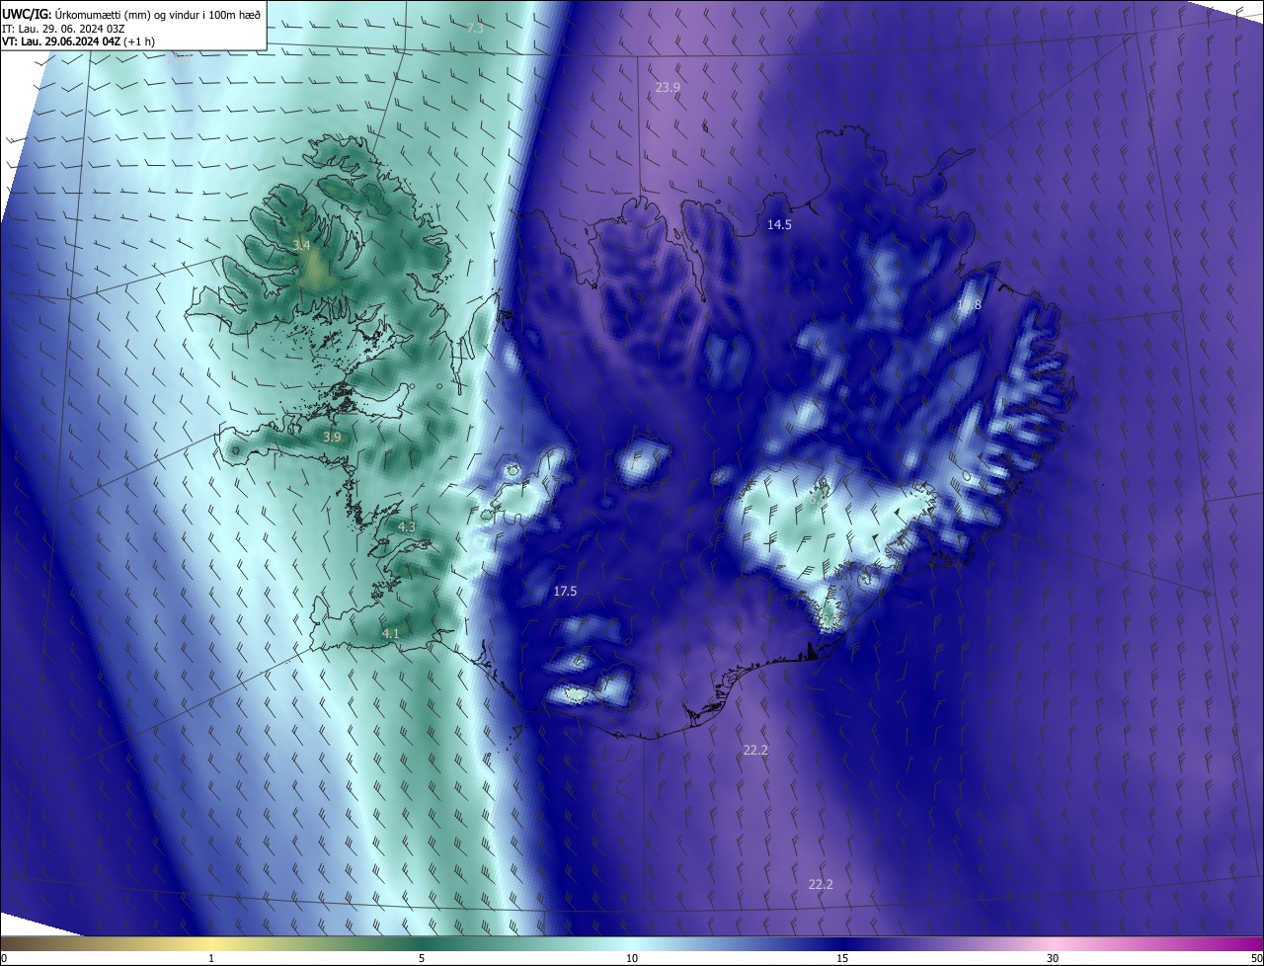Screen dimensions: 1264x966
Task: Click the 1 tick label on the color scale
Action: click(211, 959)
